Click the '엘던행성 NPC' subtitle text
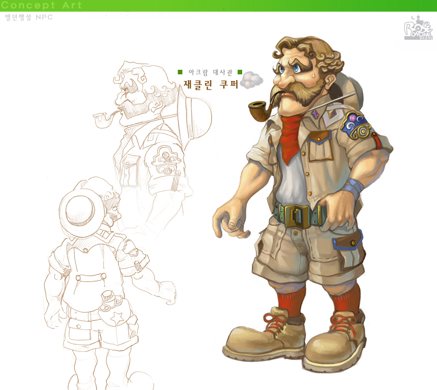The width and height of the screenshot is (437, 390). 29,17
